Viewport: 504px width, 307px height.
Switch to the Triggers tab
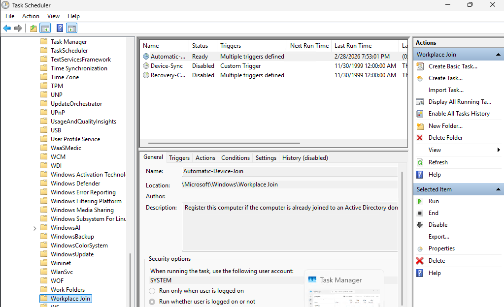tap(179, 158)
